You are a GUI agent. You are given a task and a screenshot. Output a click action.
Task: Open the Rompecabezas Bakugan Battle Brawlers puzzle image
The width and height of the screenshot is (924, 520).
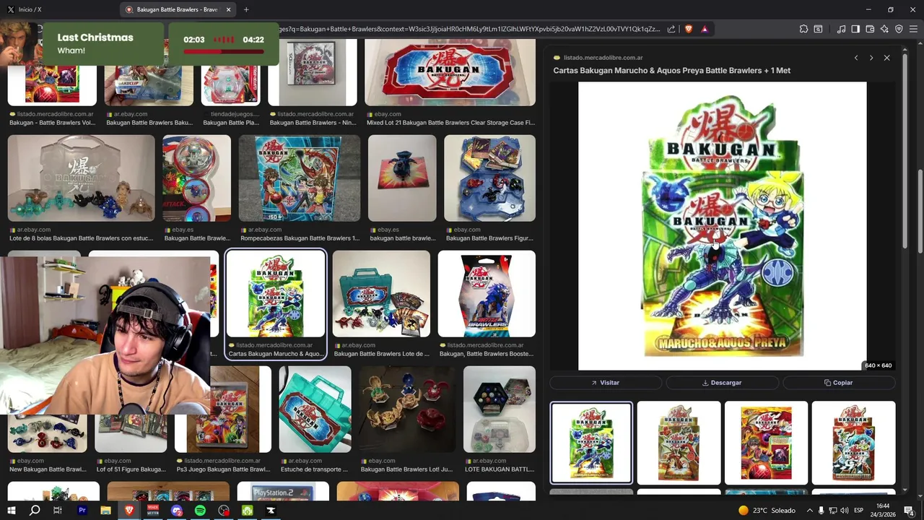(299, 178)
